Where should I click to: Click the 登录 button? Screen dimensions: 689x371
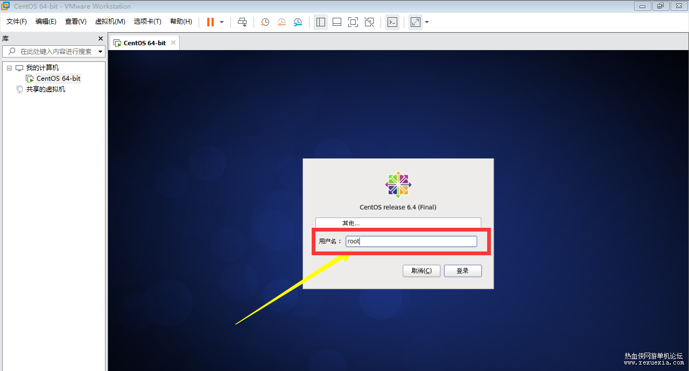[x=463, y=271]
